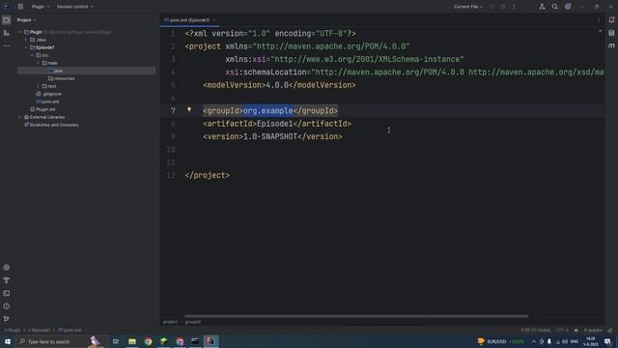Open the Git tool window icon

tap(7, 318)
